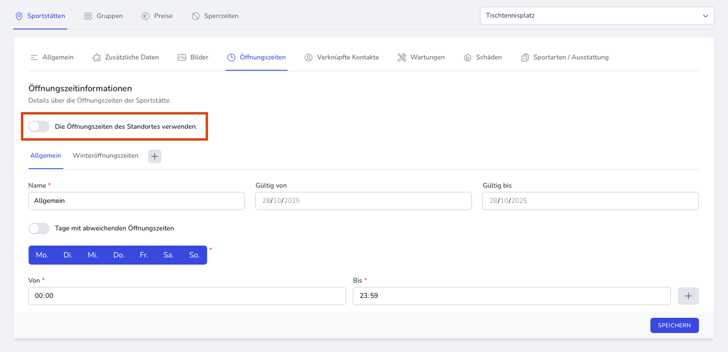Open the Gültig von date picker
Screen dimensions: 728x352
[363, 201]
